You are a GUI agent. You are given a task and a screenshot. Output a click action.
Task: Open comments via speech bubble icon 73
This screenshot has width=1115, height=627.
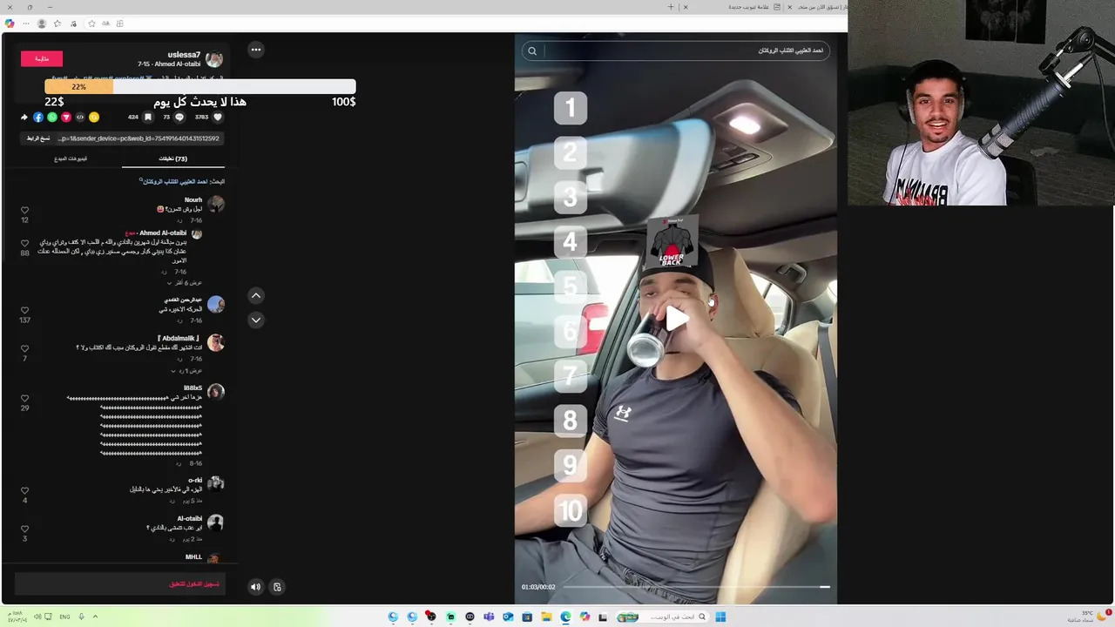179,117
